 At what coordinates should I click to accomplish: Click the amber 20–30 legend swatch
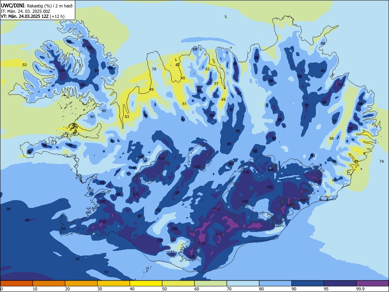pos(81,283)
